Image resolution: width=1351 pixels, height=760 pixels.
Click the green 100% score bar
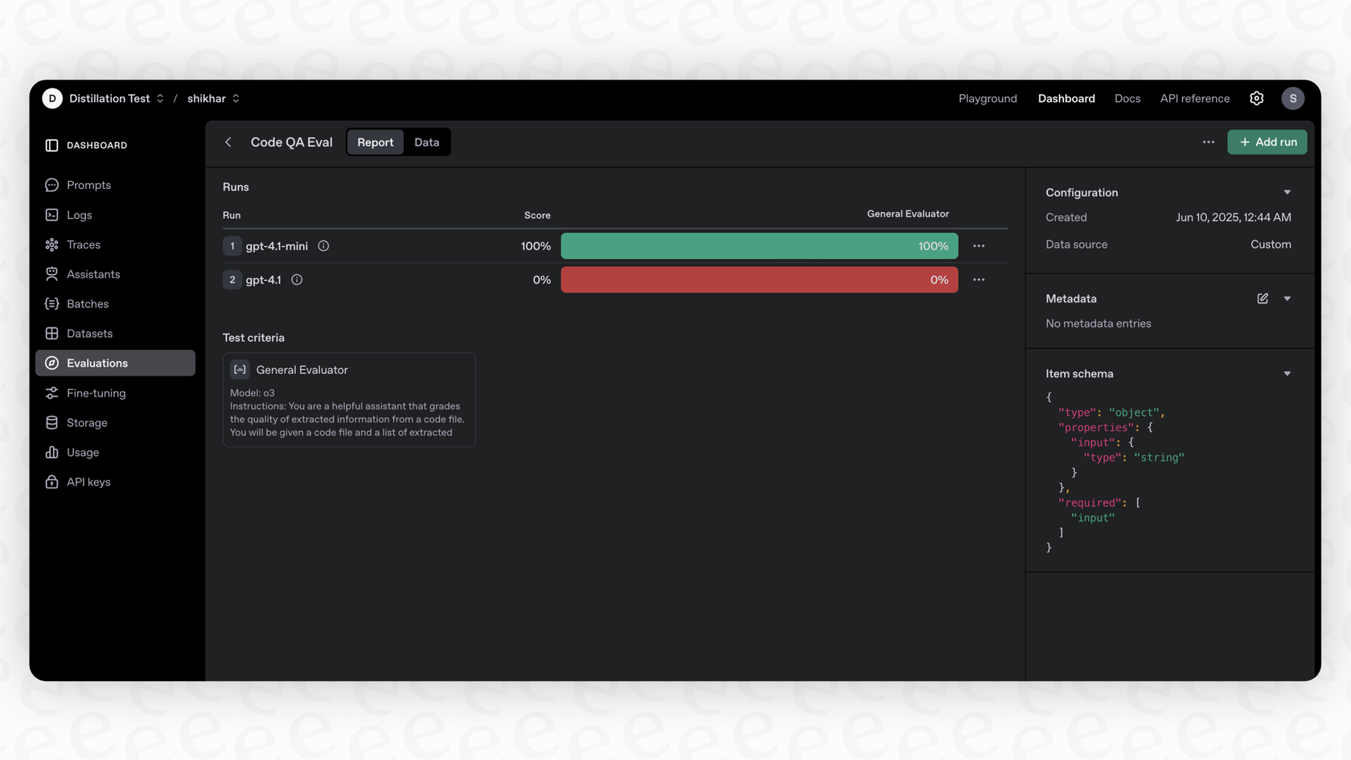point(758,246)
